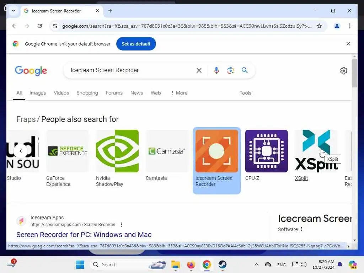This screenshot has width=364, height=273.
Task: View site information icon in address bar
Action: (x=55, y=26)
